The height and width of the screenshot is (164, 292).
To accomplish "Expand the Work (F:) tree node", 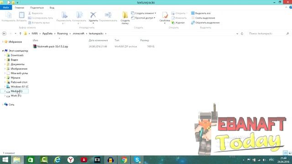I will [5, 96].
